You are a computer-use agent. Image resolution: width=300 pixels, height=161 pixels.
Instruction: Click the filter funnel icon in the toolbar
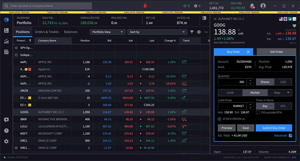(x=192, y=32)
